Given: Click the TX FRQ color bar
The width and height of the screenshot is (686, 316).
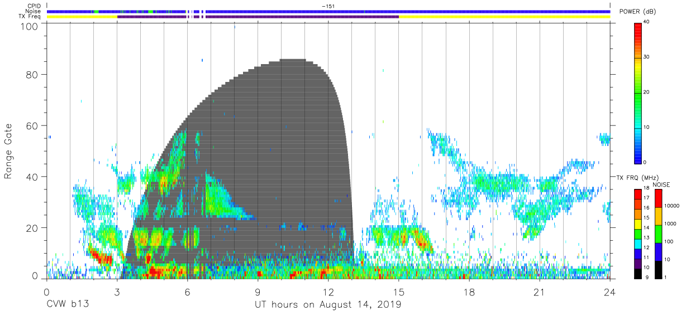Looking at the screenshot, I should coord(637,234).
